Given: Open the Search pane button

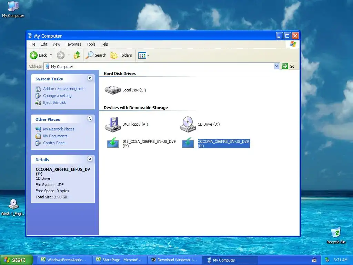Looking at the screenshot, I should pyautogui.click(x=96, y=55).
